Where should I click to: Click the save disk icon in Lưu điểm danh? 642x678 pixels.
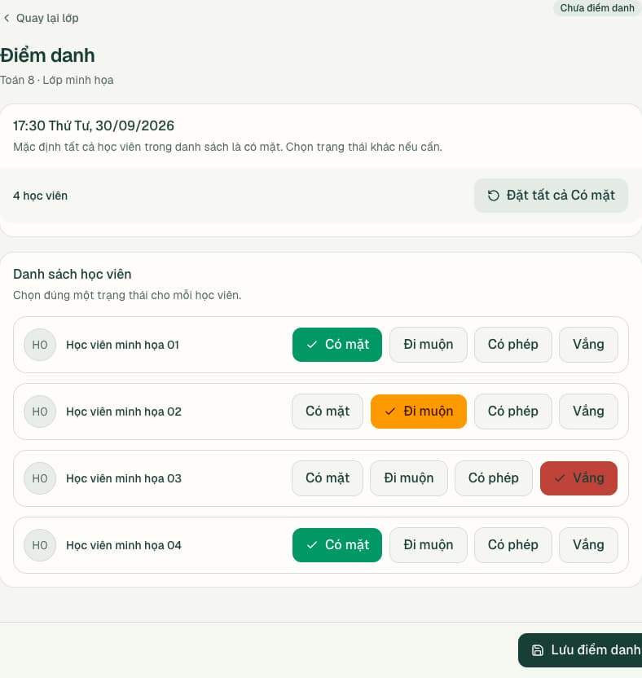[x=538, y=650]
